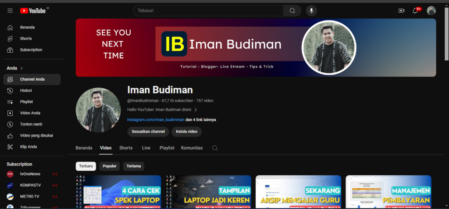
Task: Select the Populer filter chip
Action: click(110, 166)
